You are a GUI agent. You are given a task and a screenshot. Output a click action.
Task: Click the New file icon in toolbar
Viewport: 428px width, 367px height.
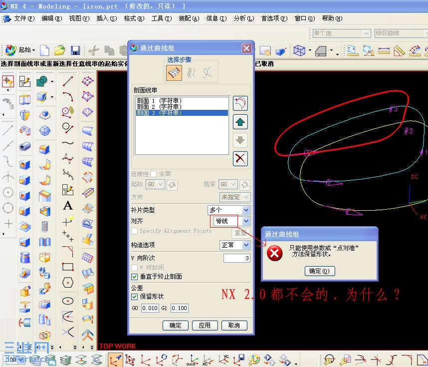click(x=44, y=50)
